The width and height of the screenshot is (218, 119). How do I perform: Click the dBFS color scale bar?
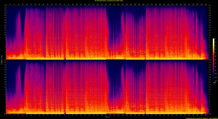(213, 60)
